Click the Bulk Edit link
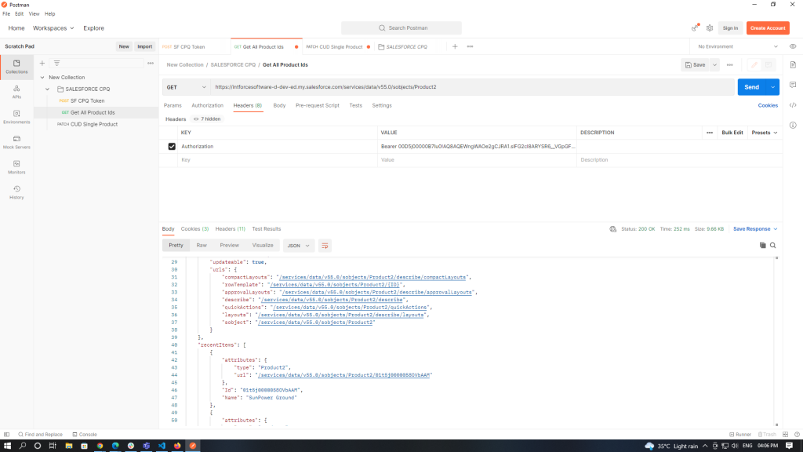Screen dimensions: 803x452 pyautogui.click(x=732, y=133)
